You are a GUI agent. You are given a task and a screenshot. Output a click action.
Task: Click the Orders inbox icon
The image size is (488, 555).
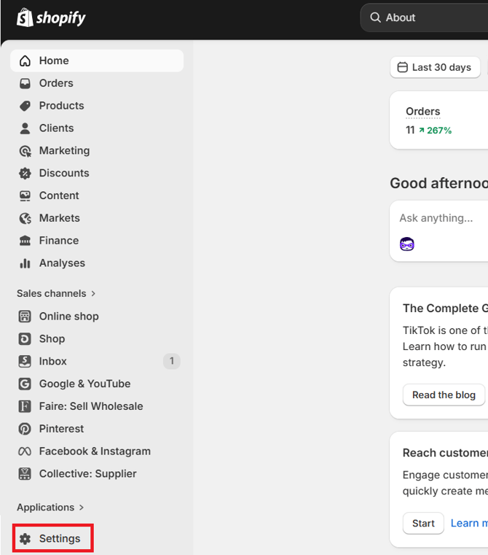(x=25, y=83)
